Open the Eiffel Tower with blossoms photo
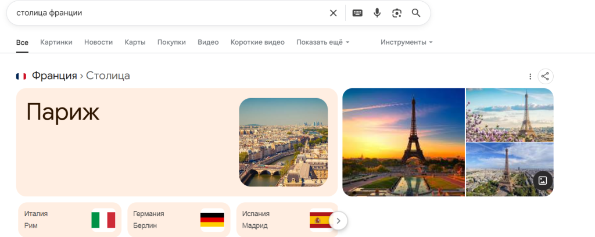Image resolution: width=595 pixels, height=237 pixels. coord(510,115)
